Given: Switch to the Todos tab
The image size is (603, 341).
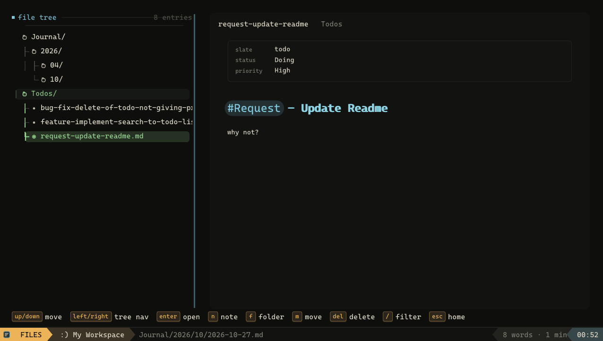Looking at the screenshot, I should click(331, 24).
